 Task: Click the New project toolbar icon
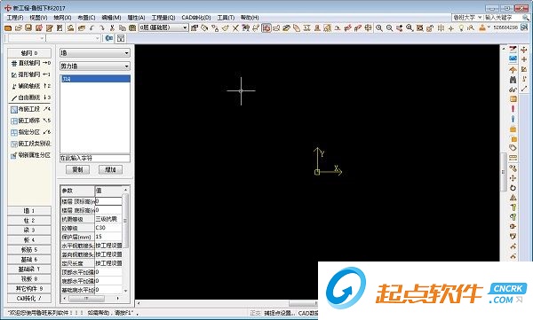coord(8,28)
